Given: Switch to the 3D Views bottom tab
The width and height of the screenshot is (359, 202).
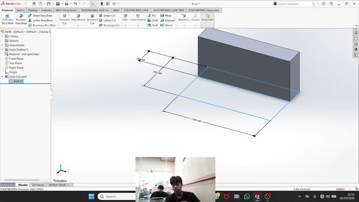Looking at the screenshot, I should (x=38, y=185).
